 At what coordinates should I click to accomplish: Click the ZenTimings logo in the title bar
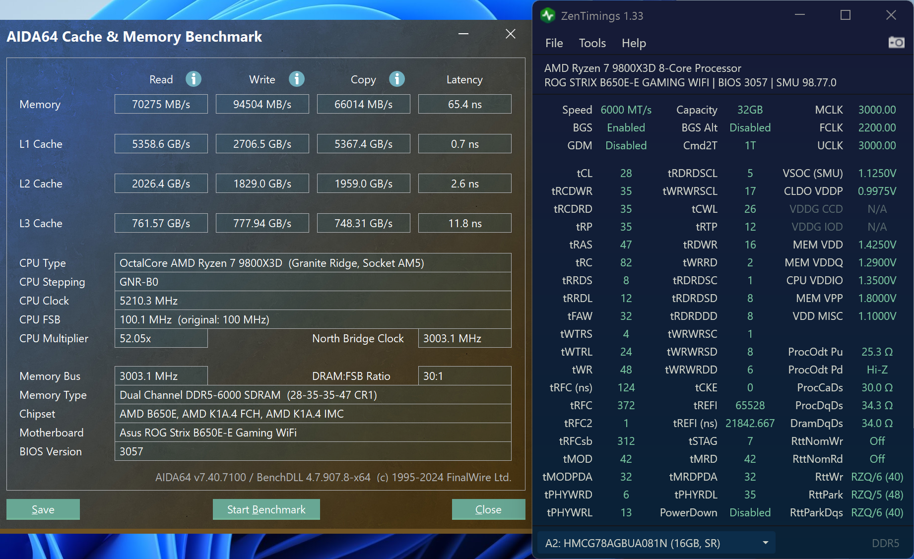click(547, 15)
